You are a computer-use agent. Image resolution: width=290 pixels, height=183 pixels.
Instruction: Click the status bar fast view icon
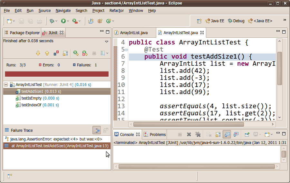pyautogui.click(x=10, y=176)
